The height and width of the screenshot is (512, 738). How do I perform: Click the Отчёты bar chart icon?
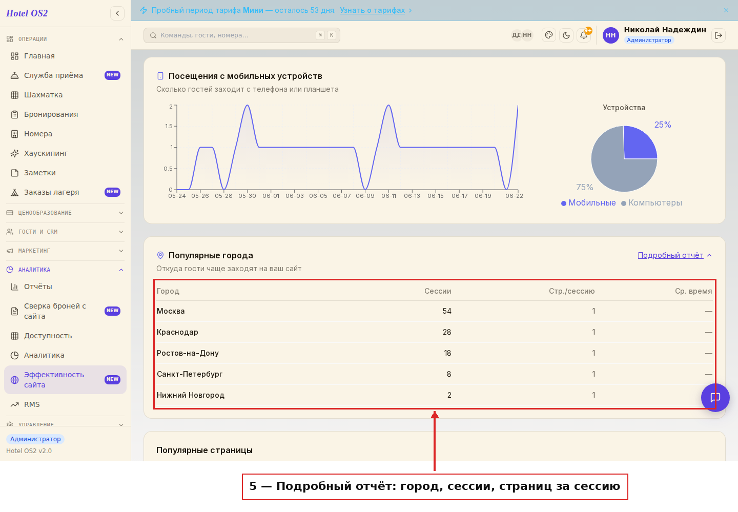14,286
